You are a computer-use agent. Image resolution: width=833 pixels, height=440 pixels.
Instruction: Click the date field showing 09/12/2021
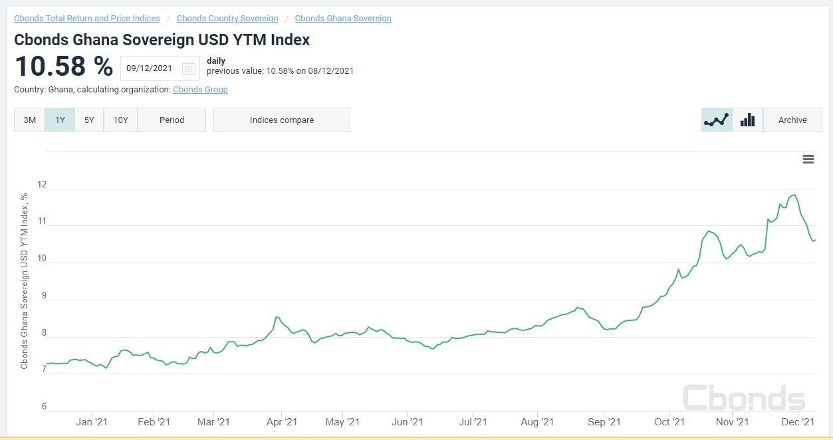pyautogui.click(x=160, y=68)
